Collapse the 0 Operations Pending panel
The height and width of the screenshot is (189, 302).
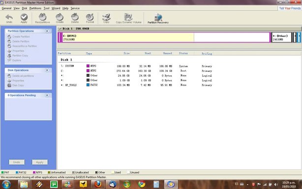(x=47, y=95)
